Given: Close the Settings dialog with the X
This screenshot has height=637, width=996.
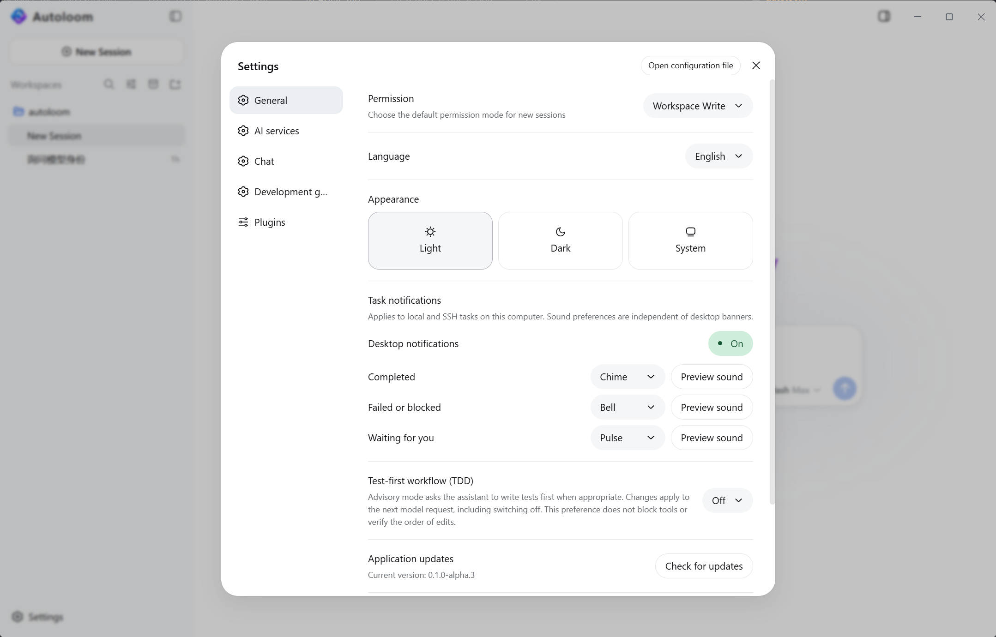Looking at the screenshot, I should coord(756,66).
